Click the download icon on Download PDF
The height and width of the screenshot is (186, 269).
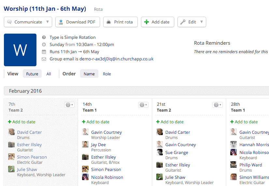click(61, 22)
